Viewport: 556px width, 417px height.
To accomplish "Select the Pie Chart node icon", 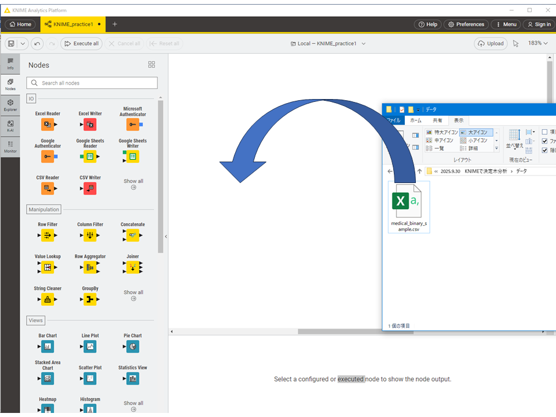I will 133,346.
